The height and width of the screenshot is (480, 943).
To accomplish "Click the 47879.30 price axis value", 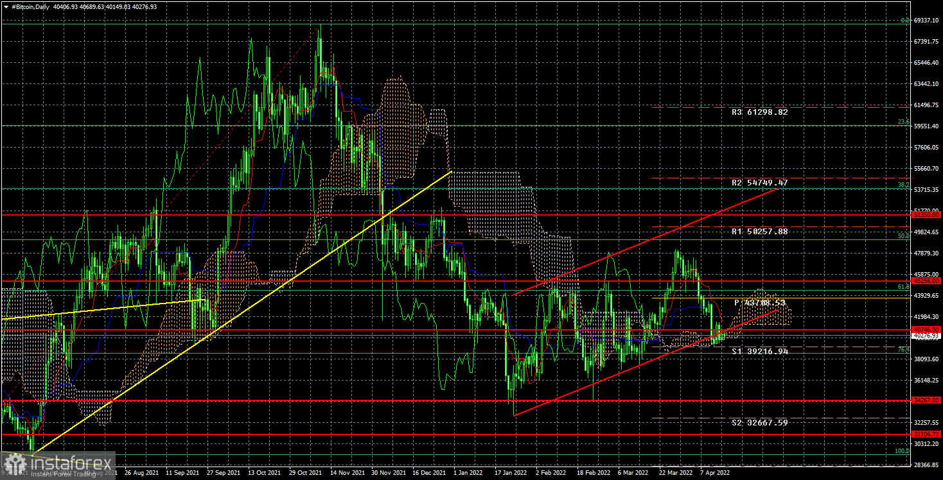I will pos(927,253).
